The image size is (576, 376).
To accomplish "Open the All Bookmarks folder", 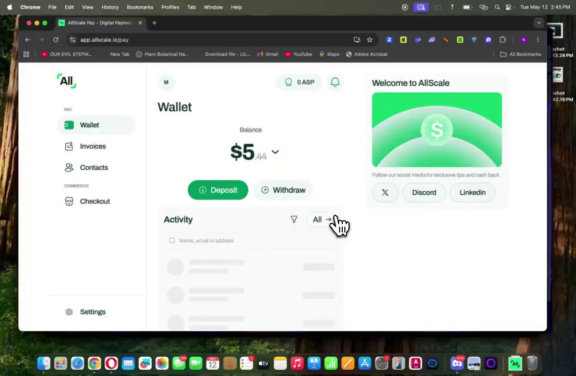I will (x=521, y=54).
